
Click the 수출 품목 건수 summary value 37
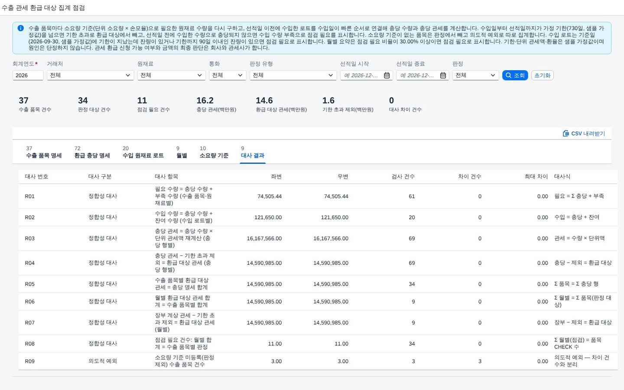tap(23, 101)
